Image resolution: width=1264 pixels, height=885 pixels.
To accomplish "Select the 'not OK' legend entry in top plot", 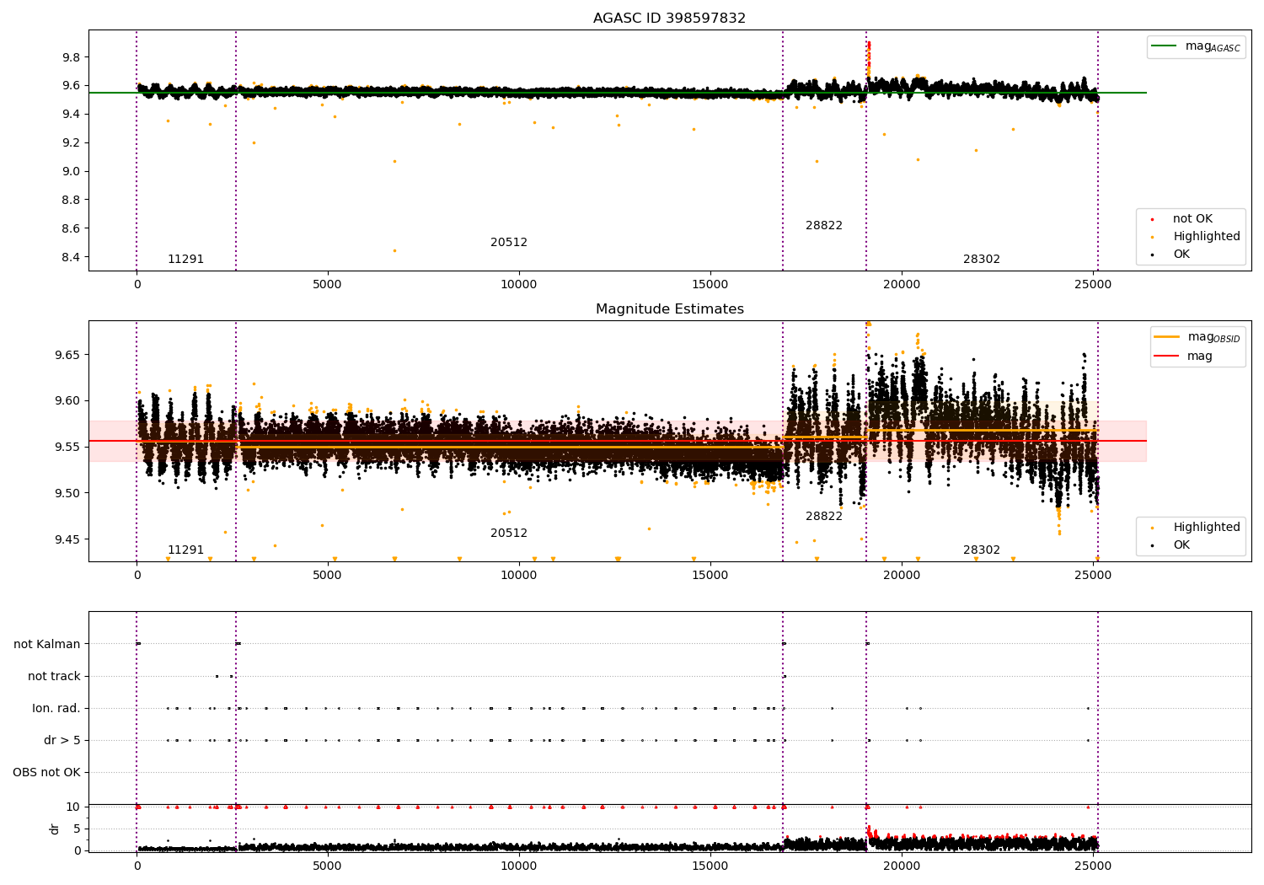I will (x=1192, y=219).
